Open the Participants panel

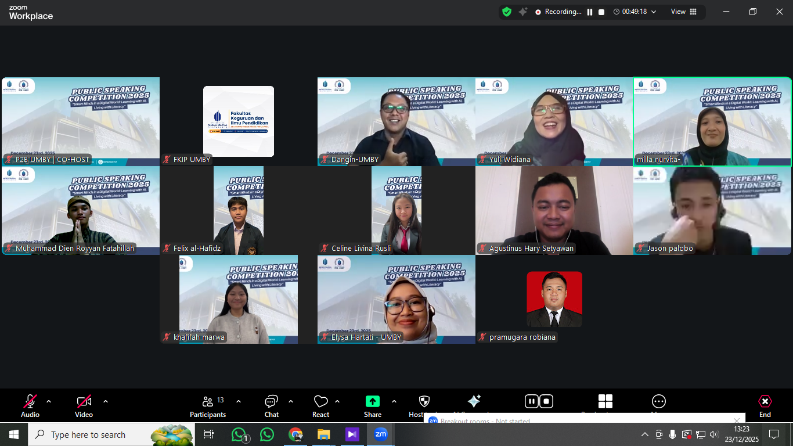tap(207, 406)
